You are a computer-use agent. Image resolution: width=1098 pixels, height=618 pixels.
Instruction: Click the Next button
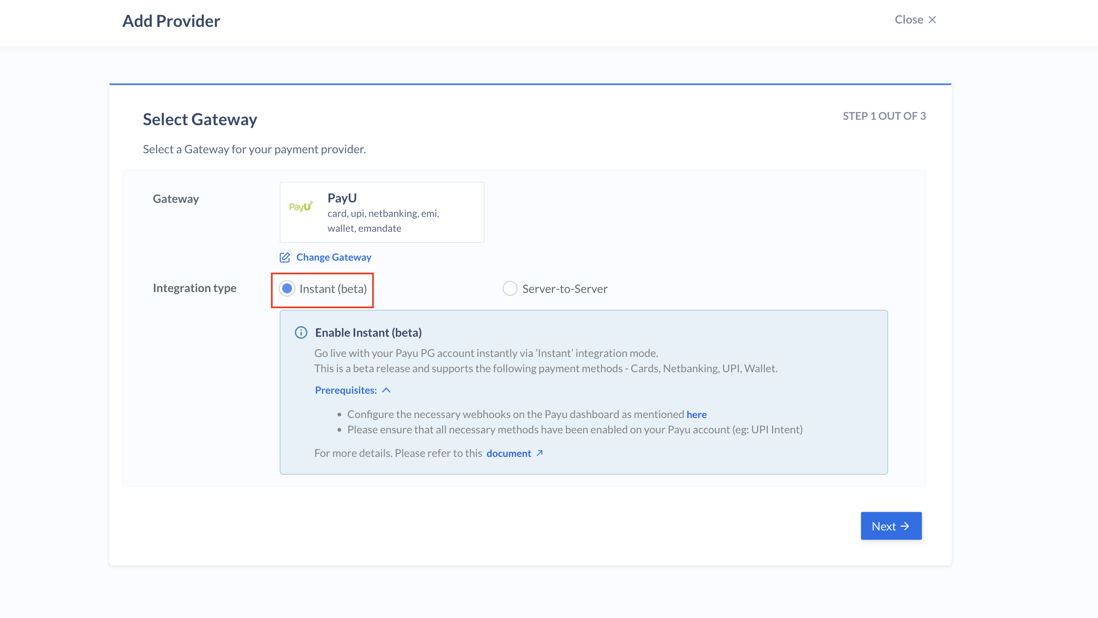click(x=891, y=526)
